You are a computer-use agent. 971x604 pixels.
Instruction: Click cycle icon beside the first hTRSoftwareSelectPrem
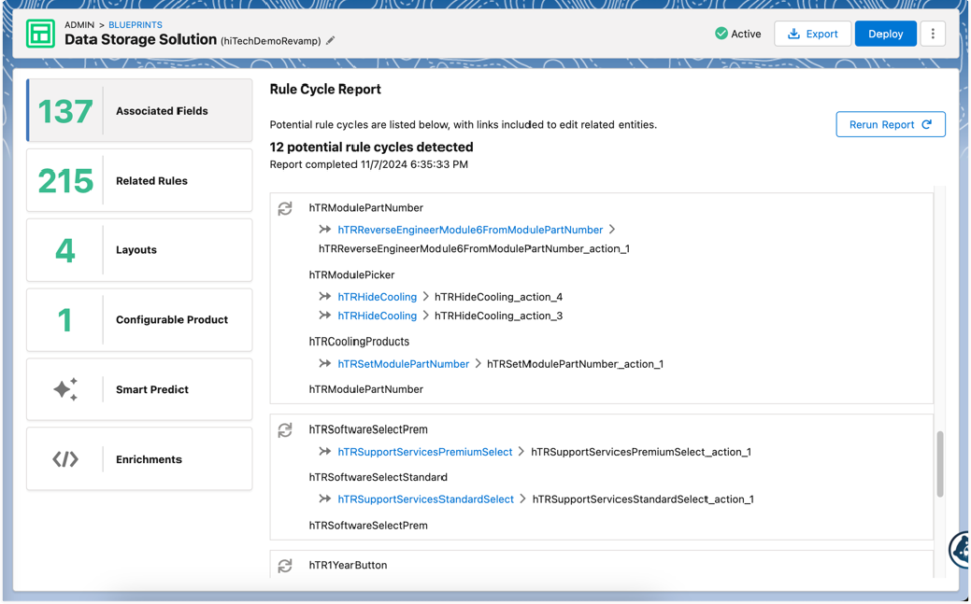tap(285, 430)
